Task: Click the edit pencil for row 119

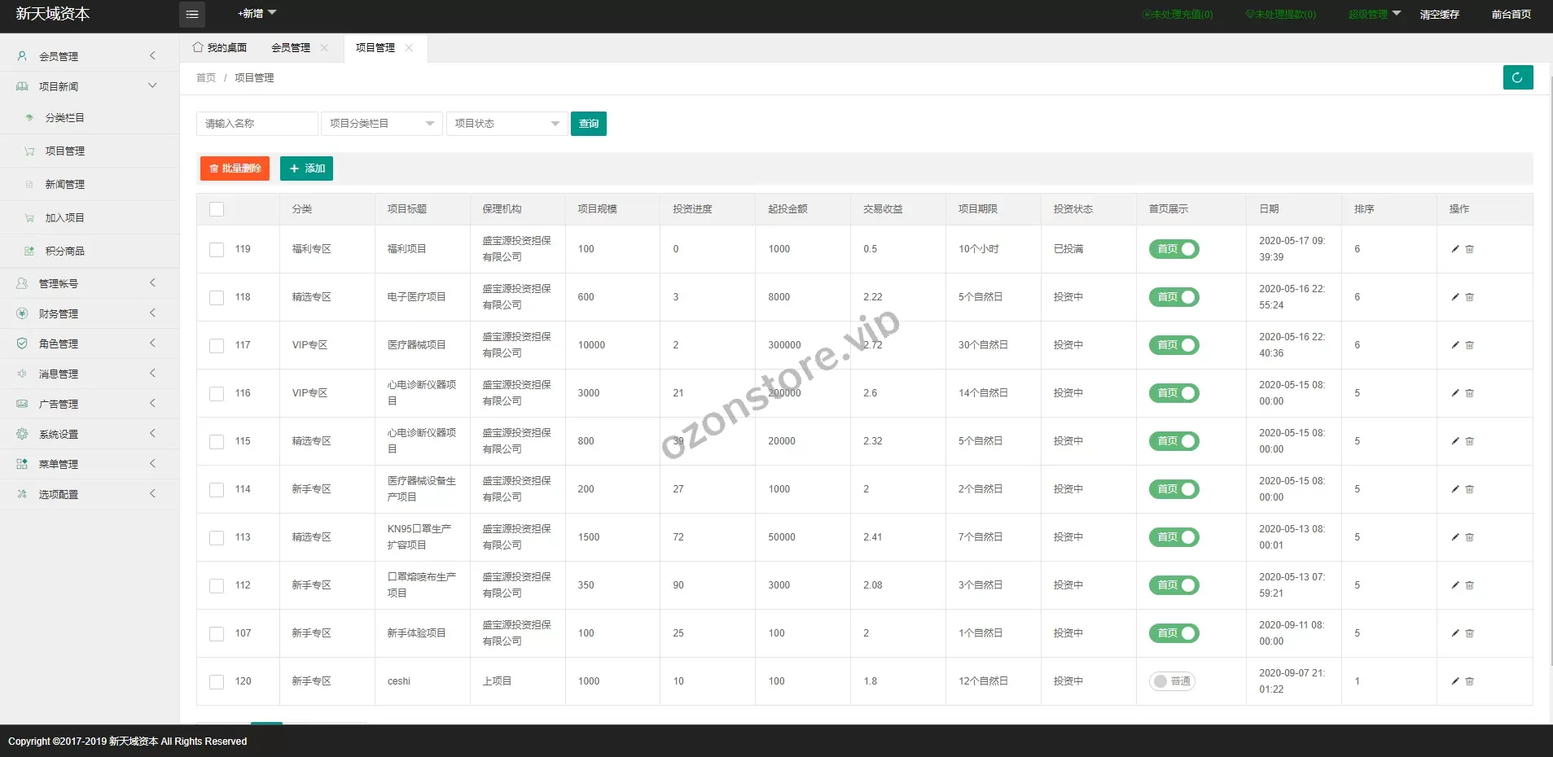Action: tap(1454, 249)
